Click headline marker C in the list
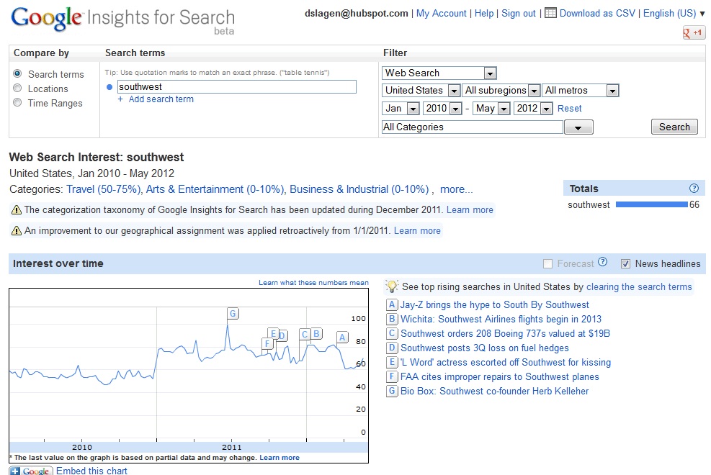 pos(392,334)
